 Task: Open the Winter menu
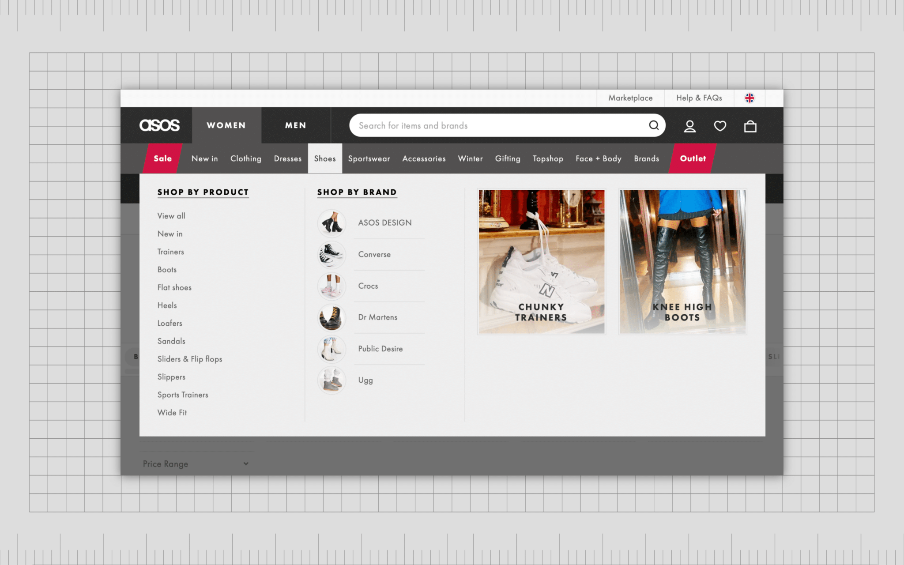[471, 158]
